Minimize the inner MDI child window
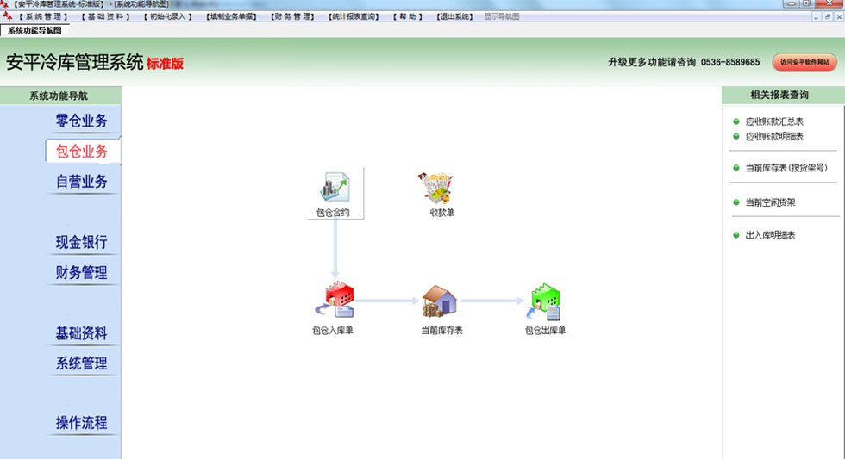This screenshot has height=459, width=845. pyautogui.click(x=817, y=16)
